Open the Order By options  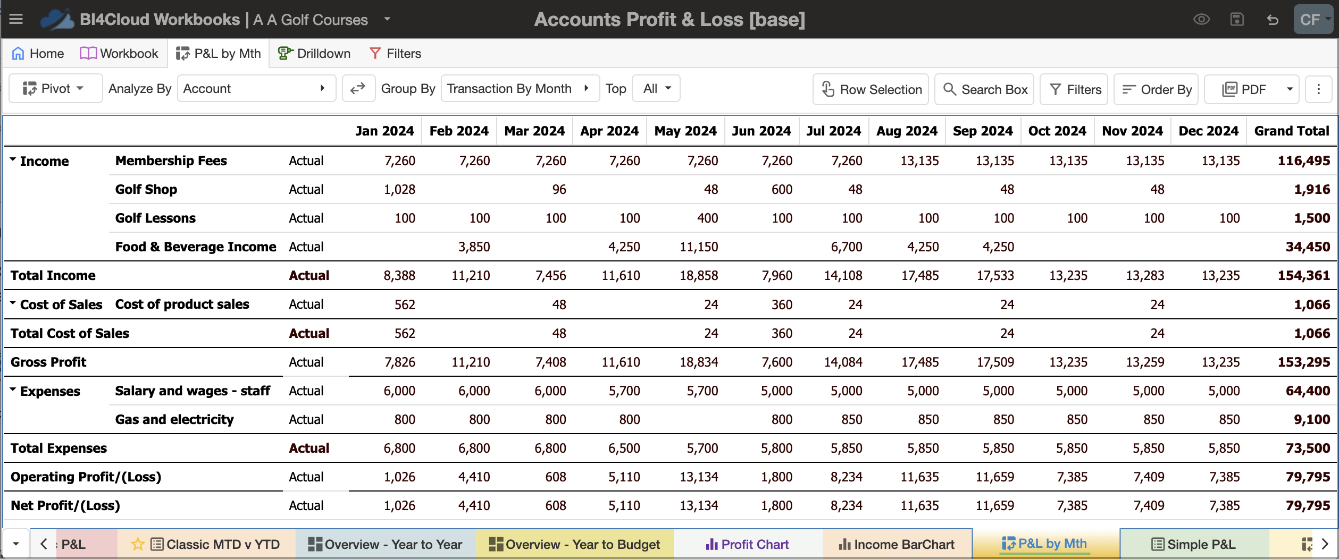pos(1156,89)
